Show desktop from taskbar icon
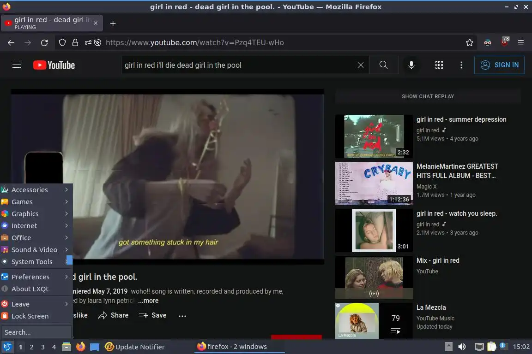Viewport: 532px width, 354px height. [95, 347]
